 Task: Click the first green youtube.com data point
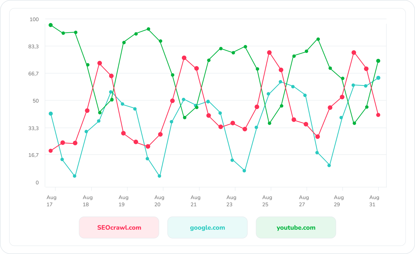[51, 25]
